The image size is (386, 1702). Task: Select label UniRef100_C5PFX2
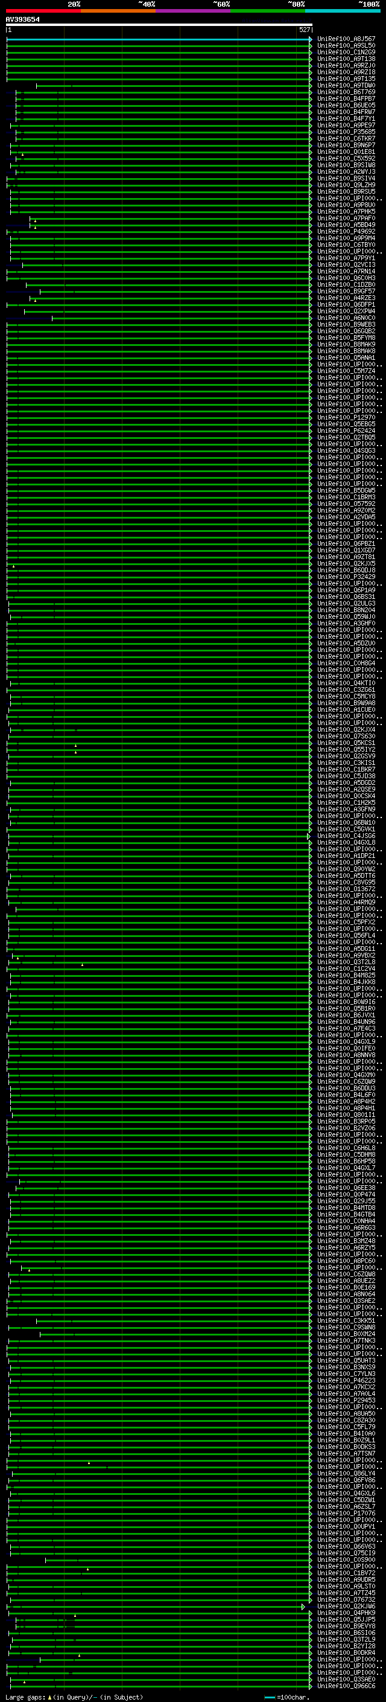(x=346, y=923)
